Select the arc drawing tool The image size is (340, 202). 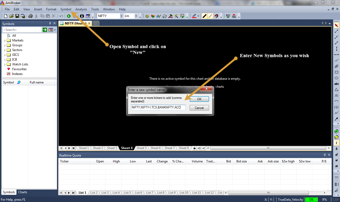337,101
